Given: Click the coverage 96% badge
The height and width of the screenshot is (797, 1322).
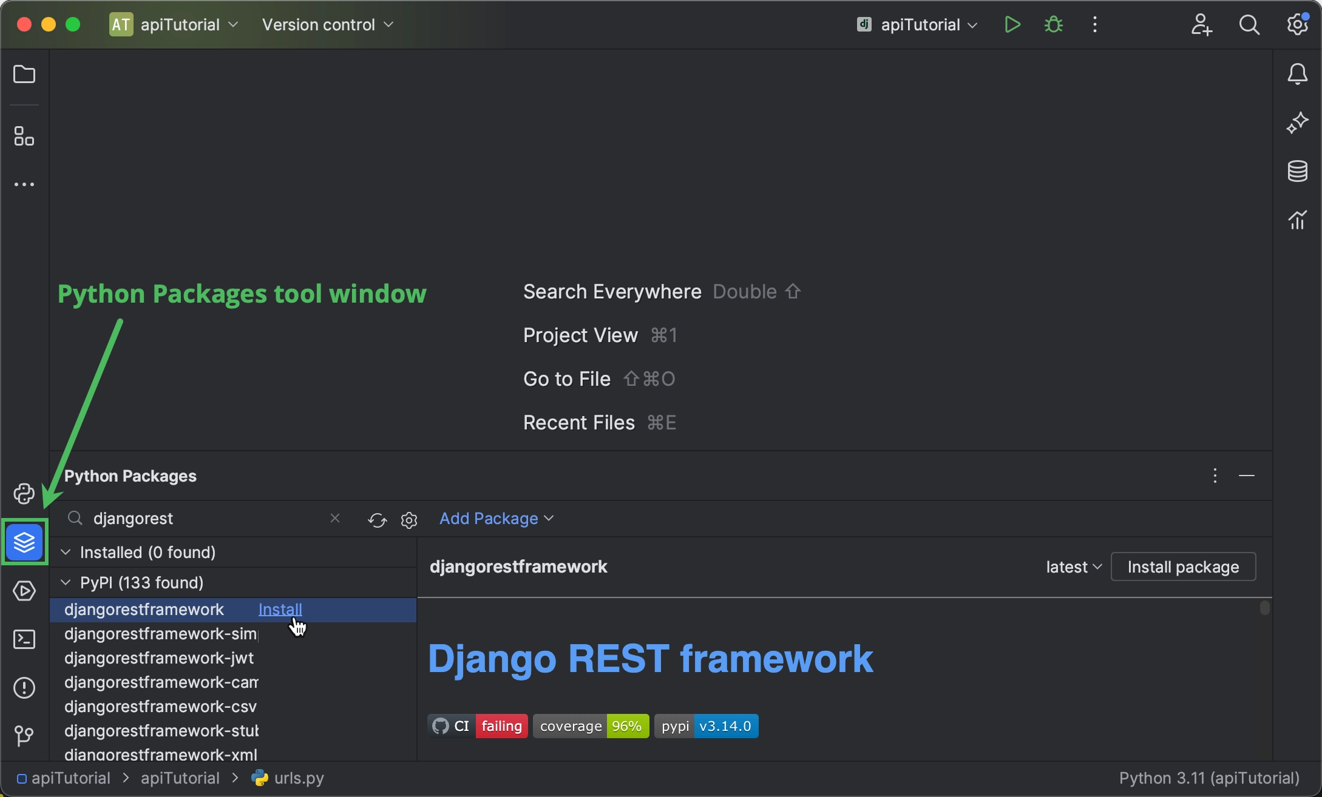Looking at the screenshot, I should coord(591,726).
